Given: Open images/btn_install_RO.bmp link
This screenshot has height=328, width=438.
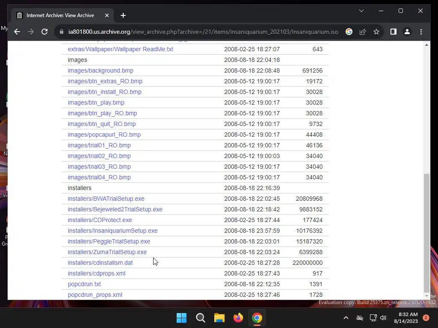Looking at the screenshot, I should click(104, 92).
